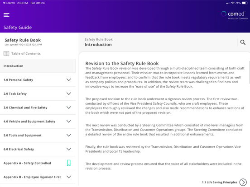This screenshot has width=250, height=187.
Task: Click Revision to the Safety Rule Book heading
Action: [122, 63]
